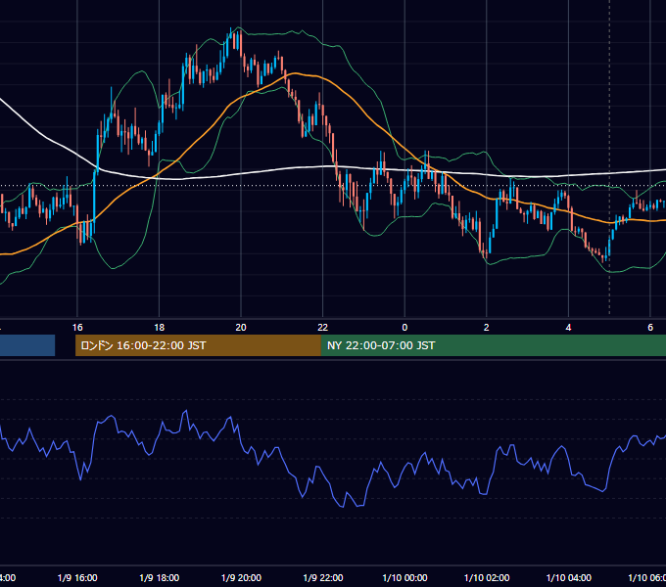The height and width of the screenshot is (587, 666).
Task: Click hour label 2 on price chart axis
Action: pos(487,328)
